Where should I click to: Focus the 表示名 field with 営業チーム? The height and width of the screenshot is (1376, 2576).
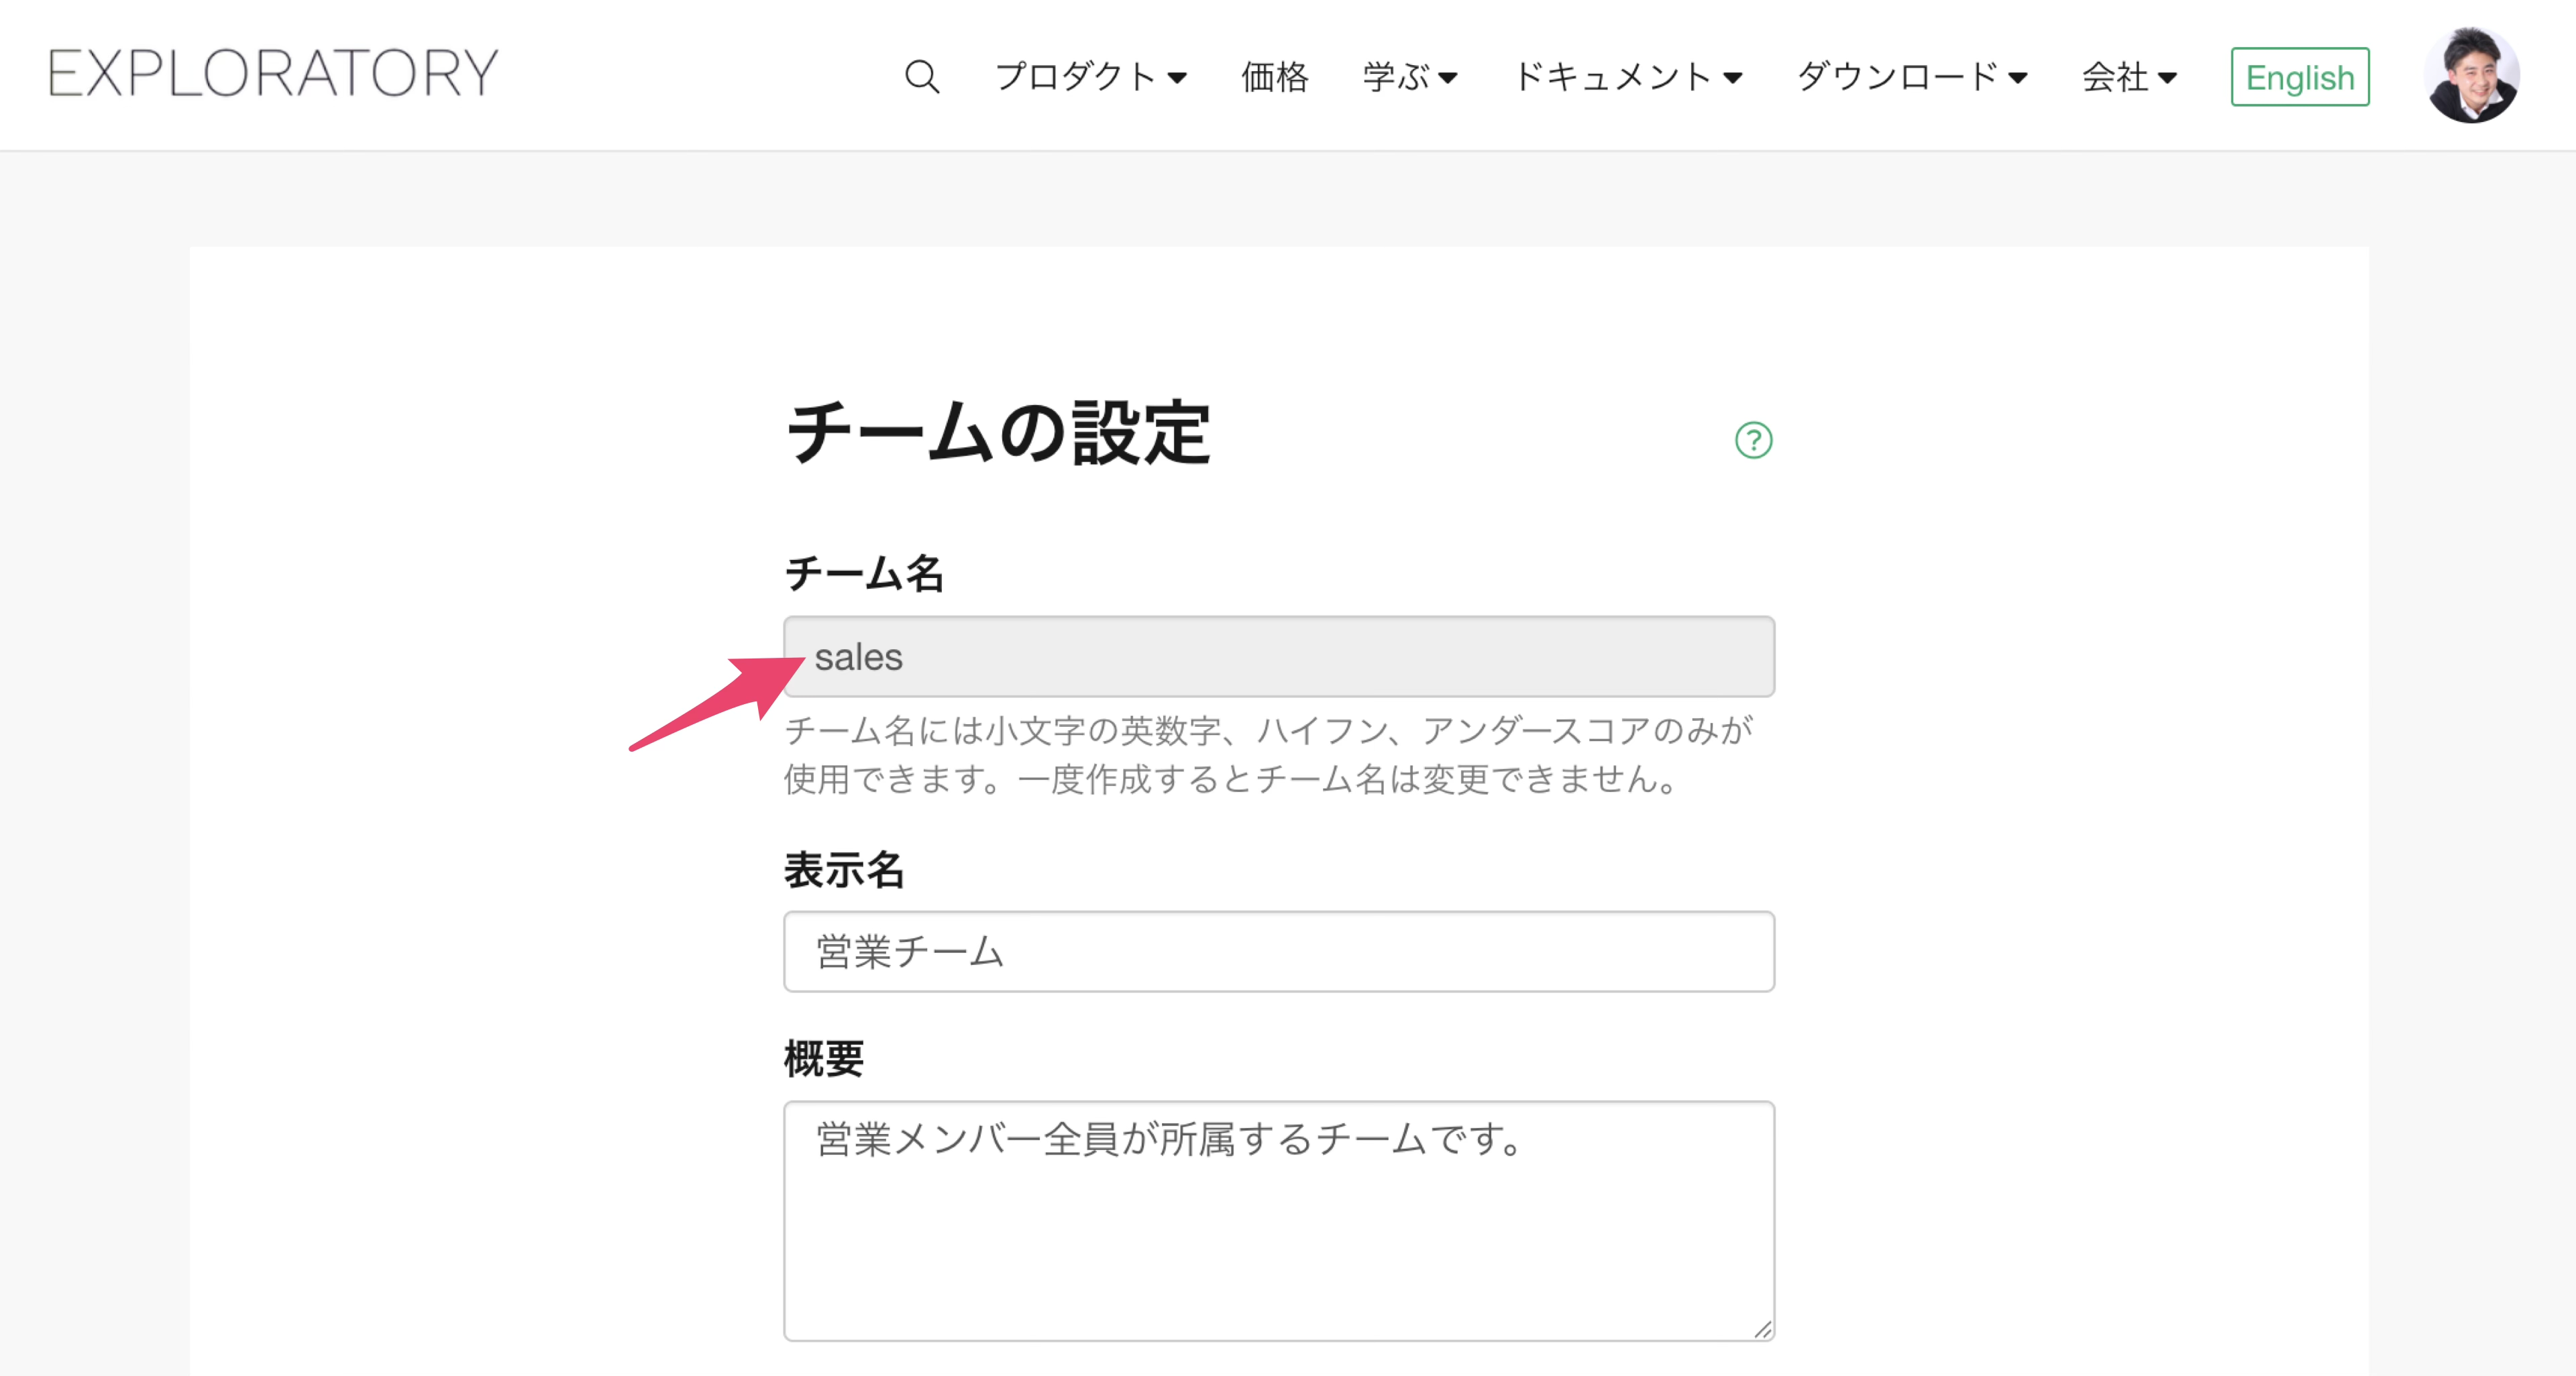click(1279, 952)
